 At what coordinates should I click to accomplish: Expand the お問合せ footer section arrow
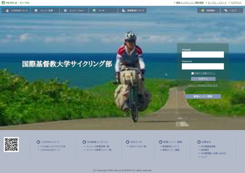pos(199,142)
